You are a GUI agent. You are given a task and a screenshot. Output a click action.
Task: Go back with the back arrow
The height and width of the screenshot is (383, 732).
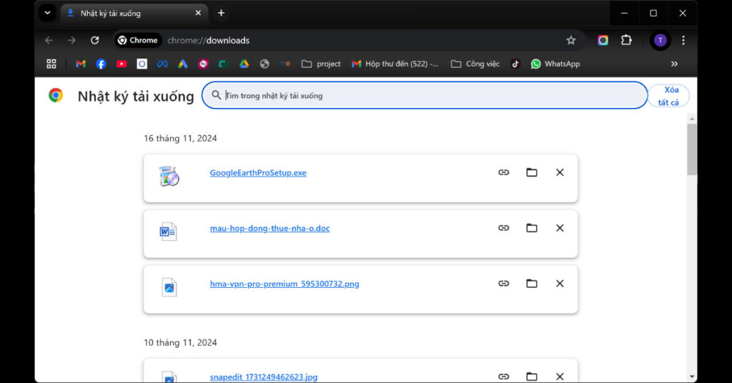[49, 41]
